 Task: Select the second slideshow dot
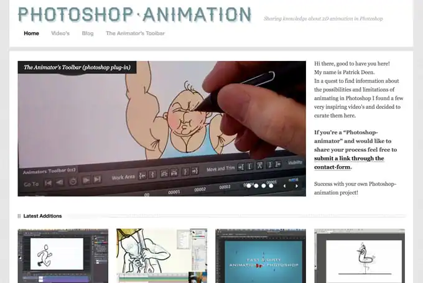point(256,185)
